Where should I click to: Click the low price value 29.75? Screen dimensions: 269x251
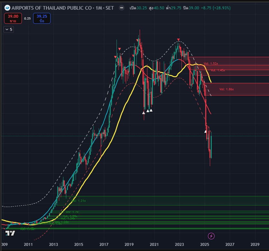176,8
